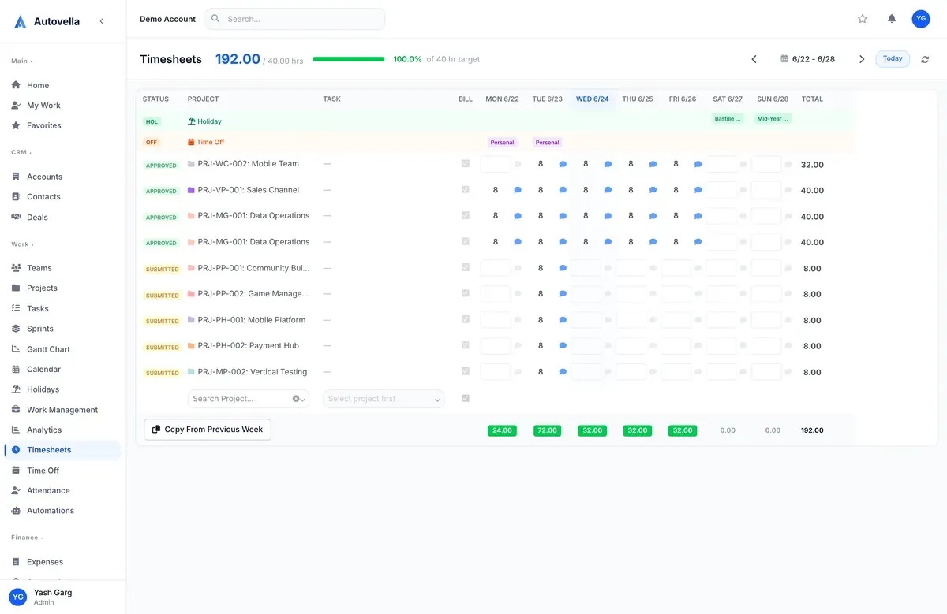The width and height of the screenshot is (947, 614).
Task: Open the comment icon for Payment Hub Tuesday
Action: pos(563,346)
